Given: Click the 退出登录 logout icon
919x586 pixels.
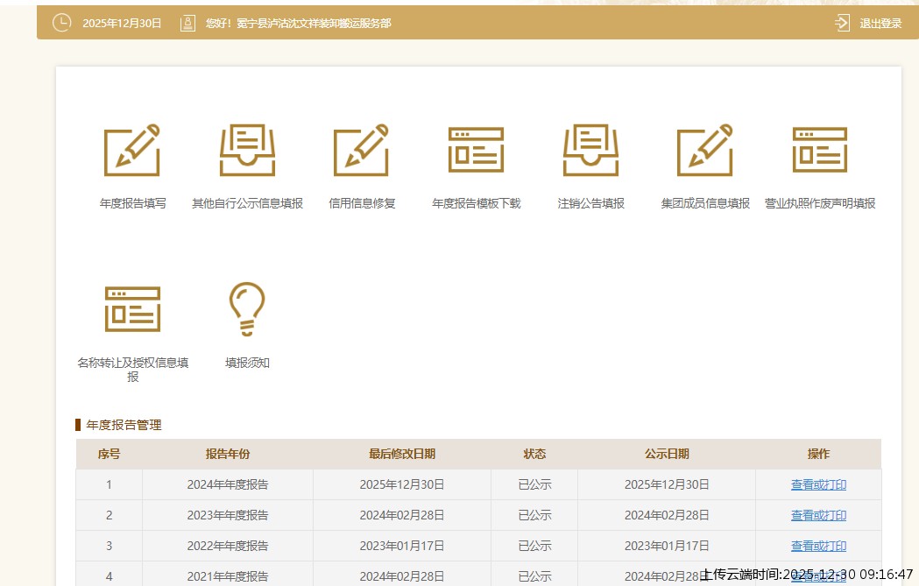Looking at the screenshot, I should coord(843,23).
